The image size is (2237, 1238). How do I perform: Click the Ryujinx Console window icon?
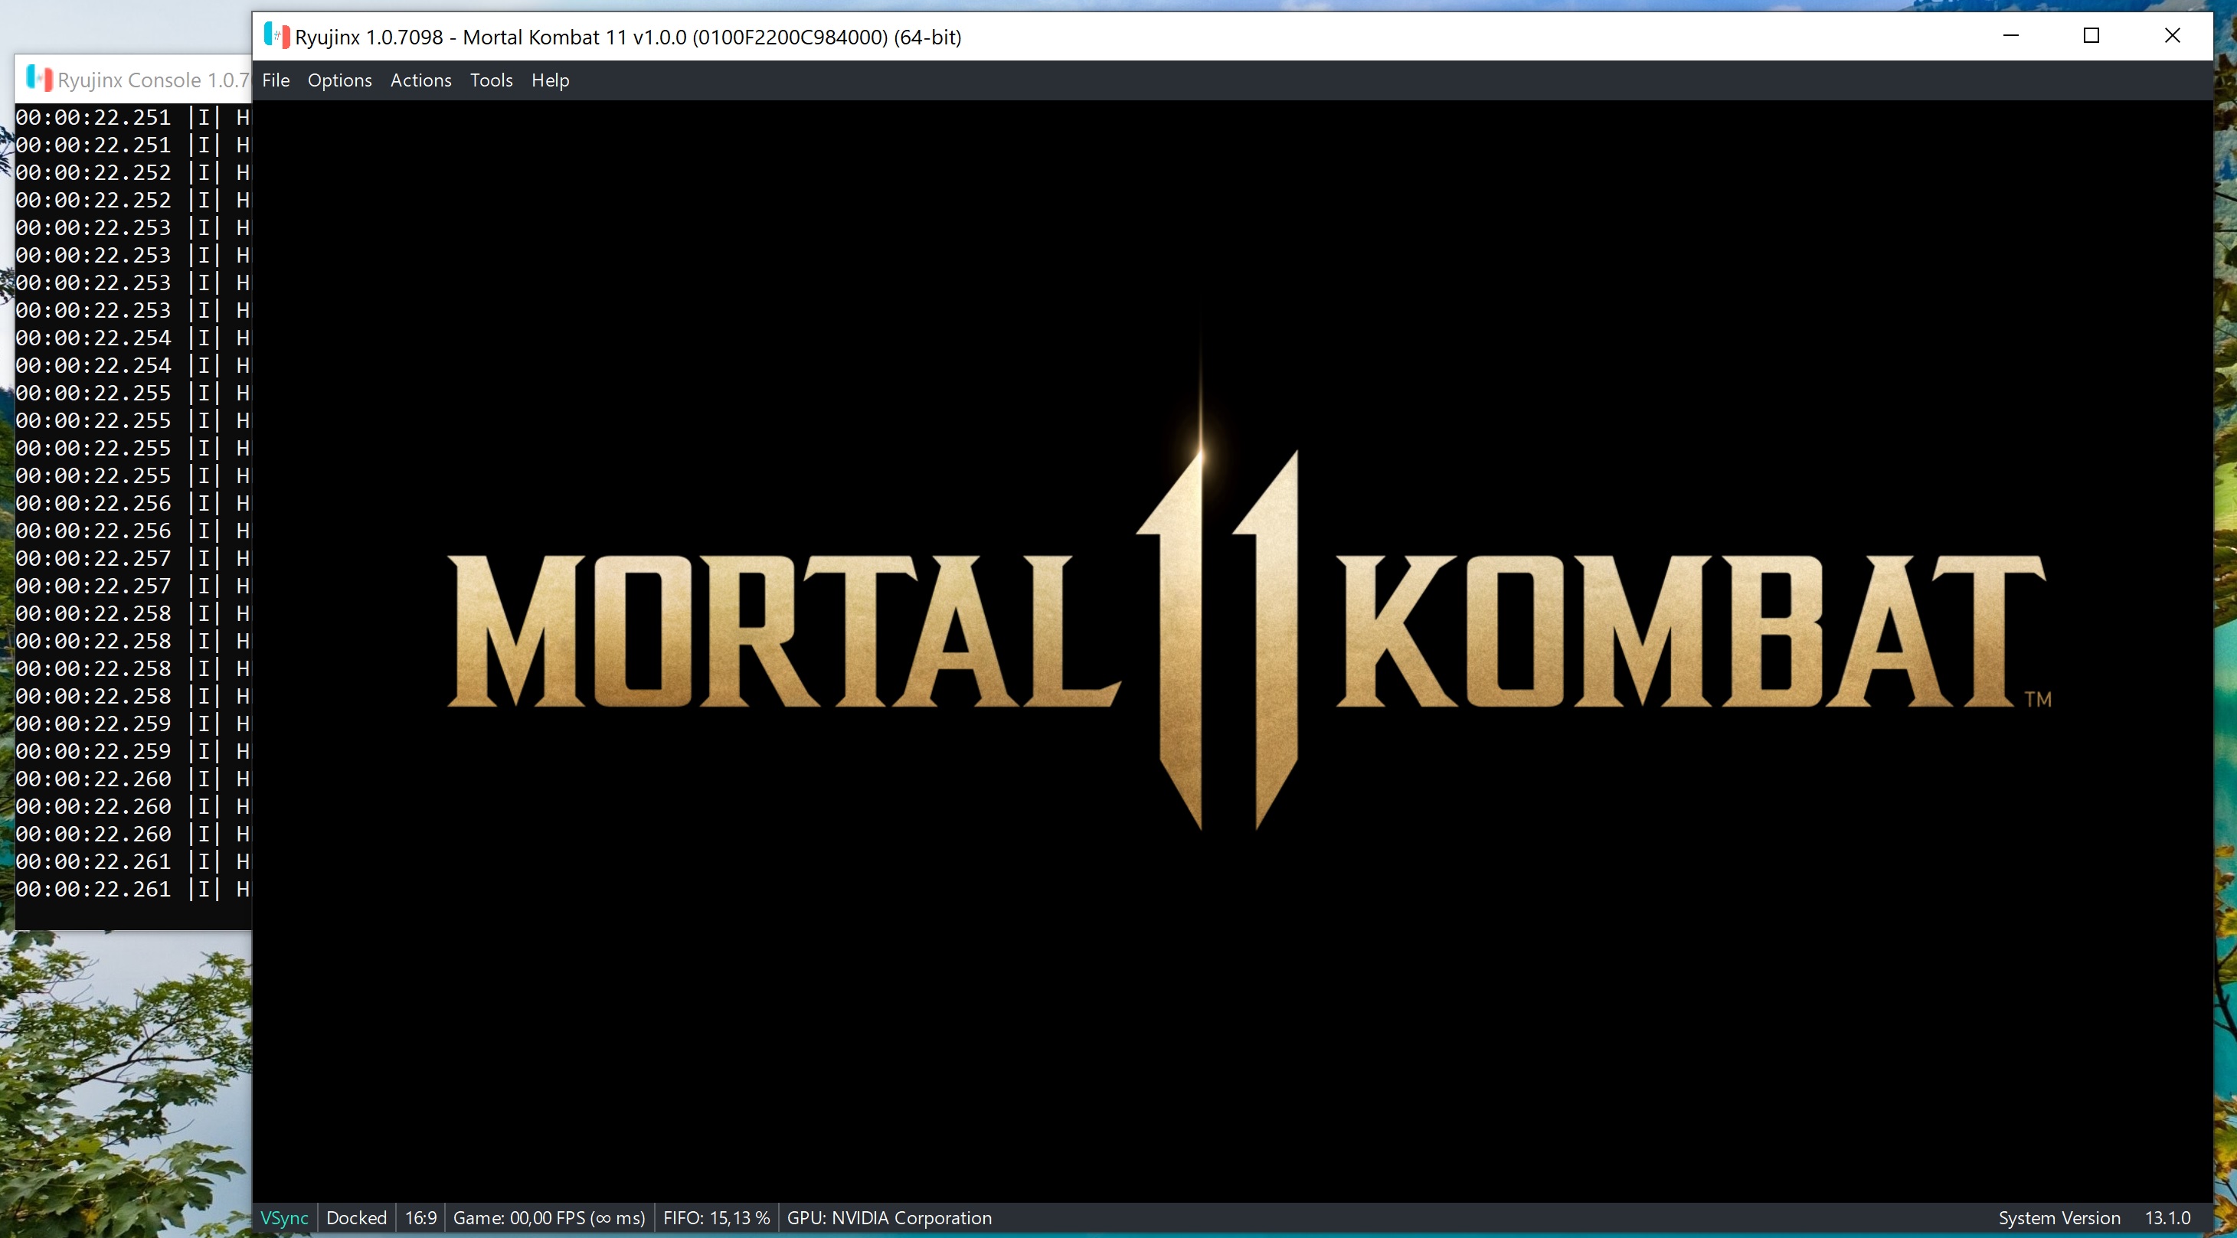pos(39,78)
